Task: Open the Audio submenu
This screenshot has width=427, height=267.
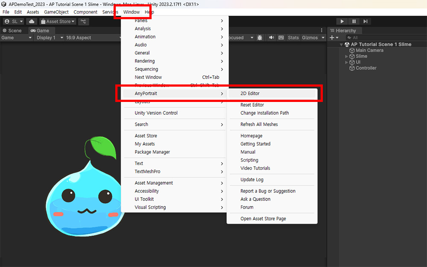Action: [x=175, y=45]
